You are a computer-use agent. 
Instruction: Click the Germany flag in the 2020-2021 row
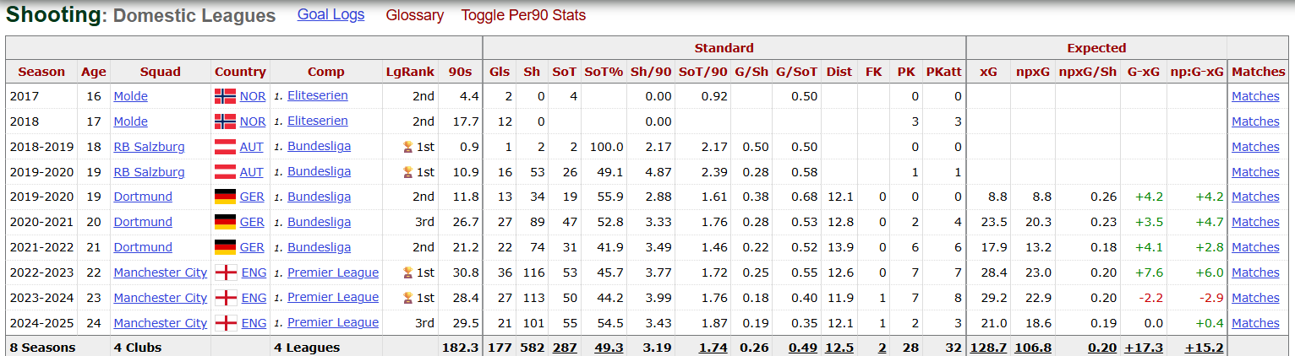225,222
